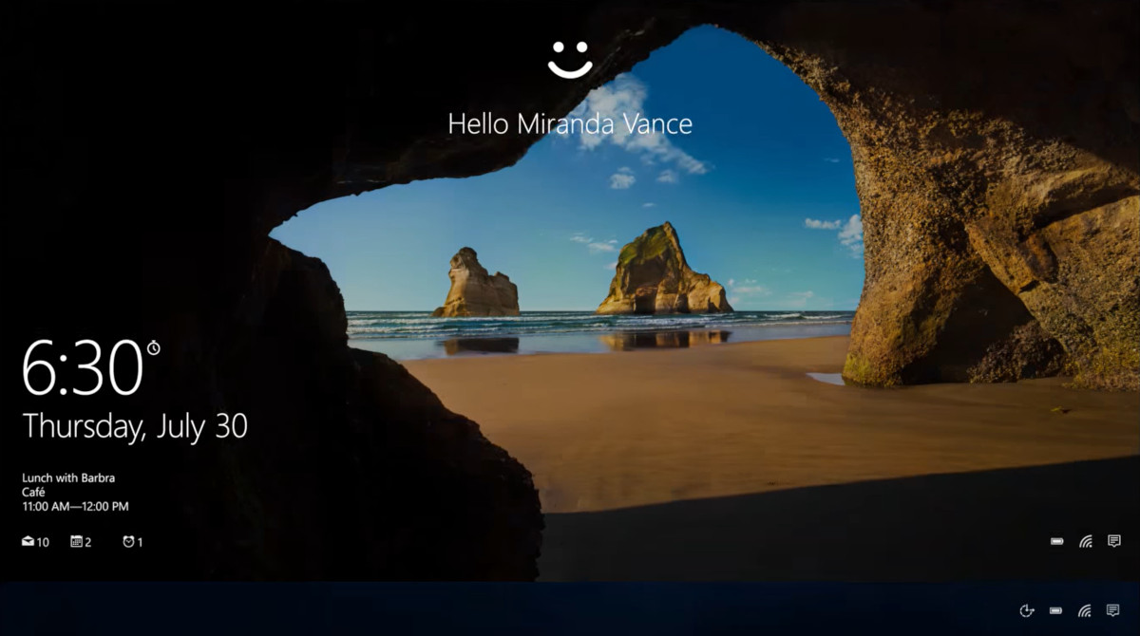Click the Thursday, July 30 date
Viewport: 1140px width, 636px height.
(135, 426)
